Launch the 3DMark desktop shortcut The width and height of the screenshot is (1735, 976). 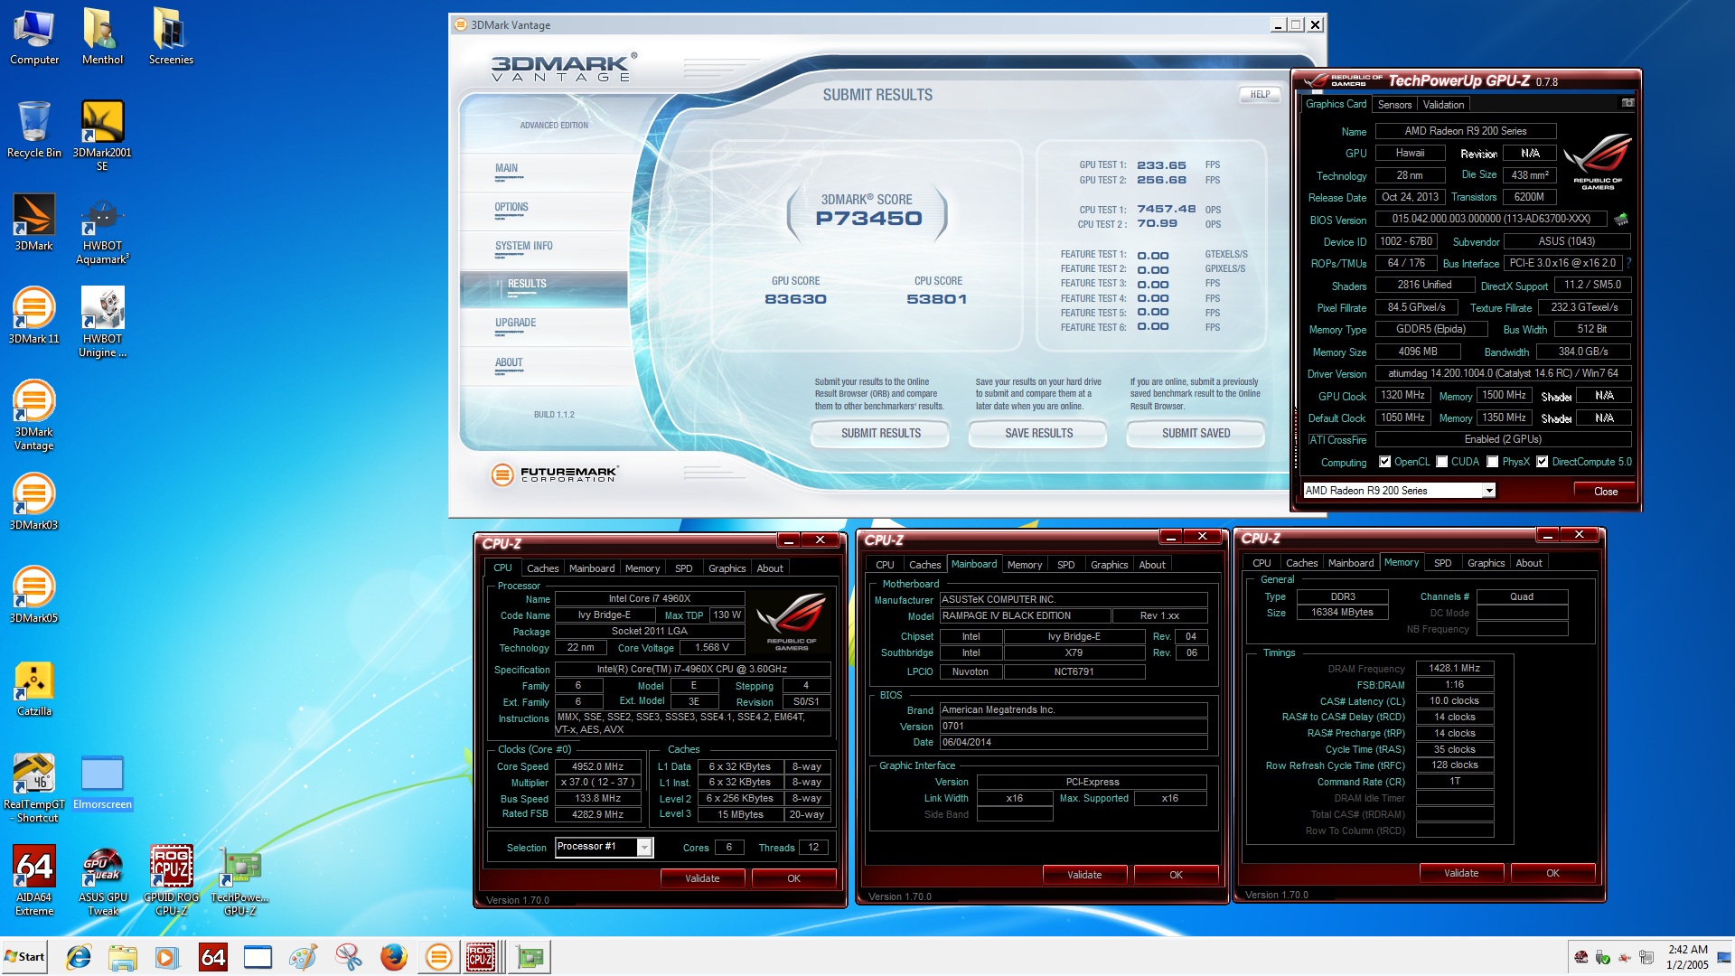pyautogui.click(x=34, y=223)
